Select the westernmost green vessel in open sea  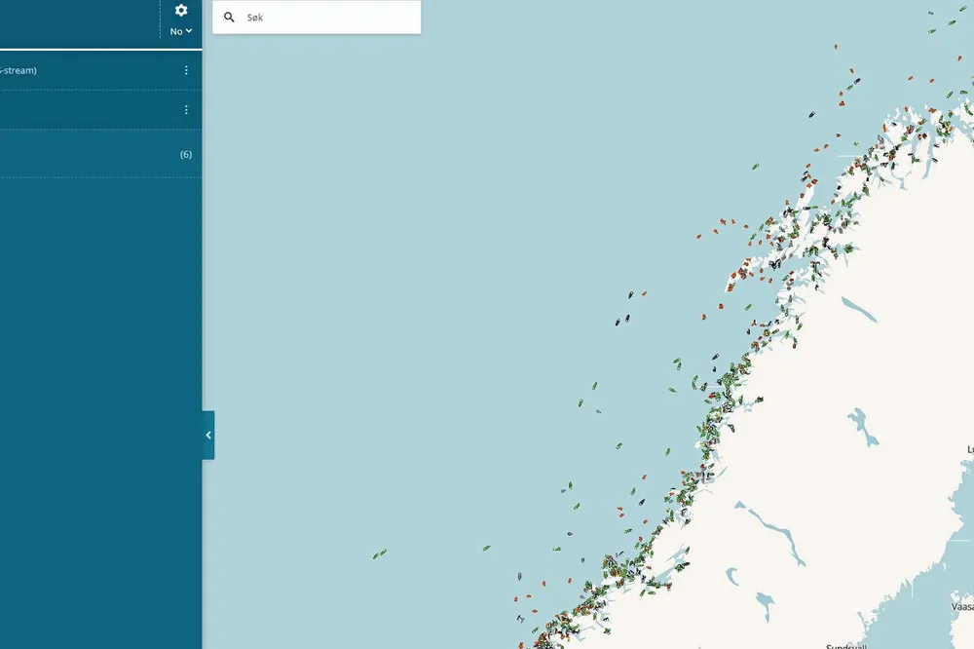point(379,554)
